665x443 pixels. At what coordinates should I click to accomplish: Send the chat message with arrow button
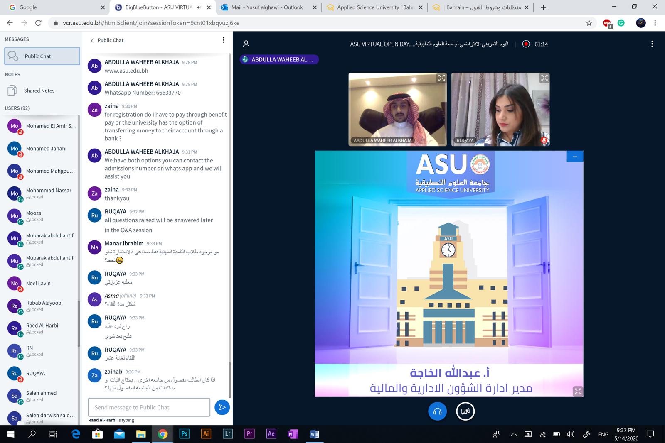[x=222, y=407]
